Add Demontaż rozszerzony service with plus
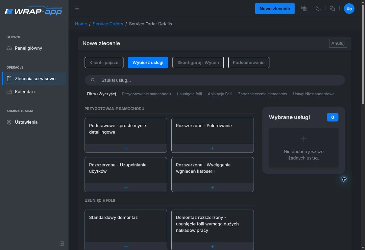Screen dimensions: 365x250 point(213,246)
